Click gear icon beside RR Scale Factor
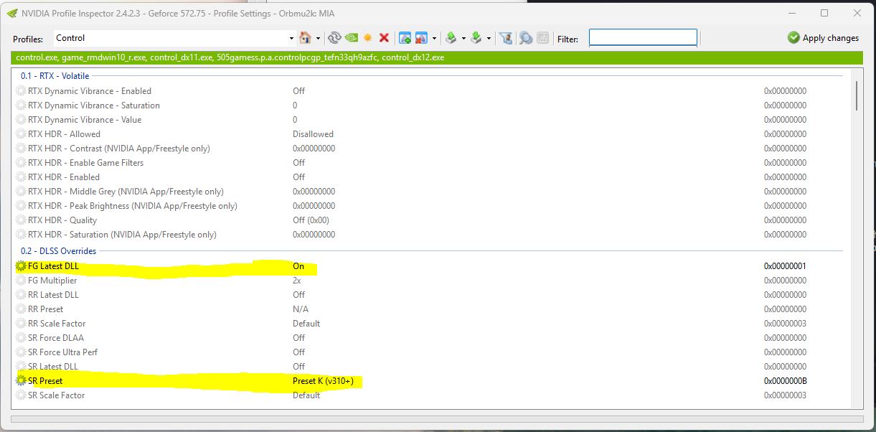This screenshot has width=876, height=432. click(21, 324)
